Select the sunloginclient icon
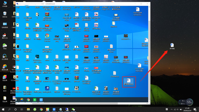The width and height of the screenshot is (199, 112). [47, 90]
